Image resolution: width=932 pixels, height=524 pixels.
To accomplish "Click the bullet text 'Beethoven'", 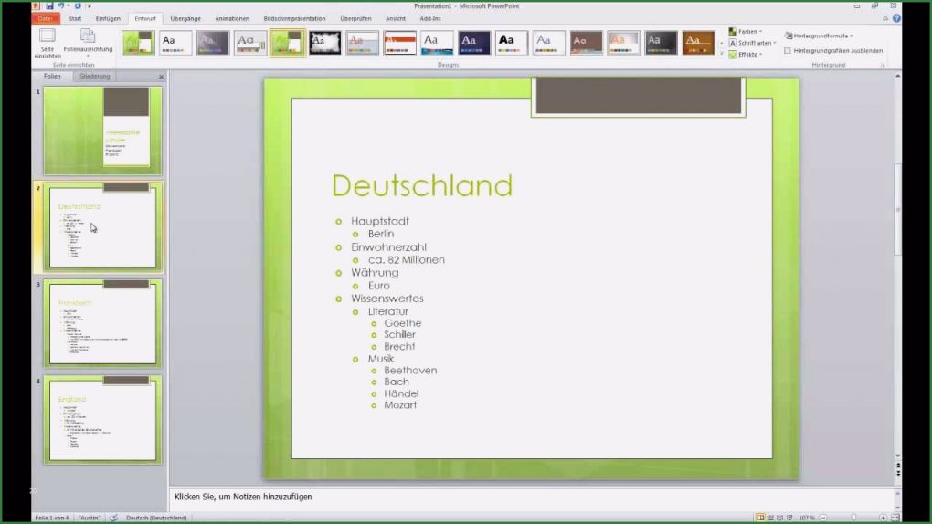I will coord(410,370).
